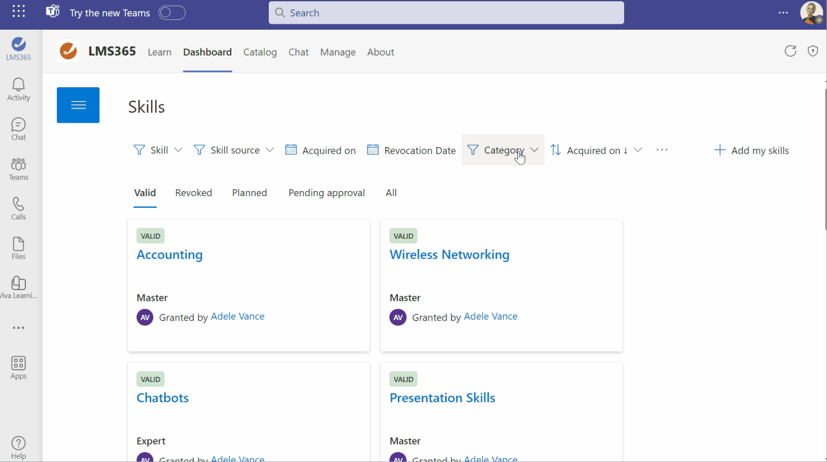Open Viva Learning app icon
Screen dimensions: 827x462
(19, 288)
